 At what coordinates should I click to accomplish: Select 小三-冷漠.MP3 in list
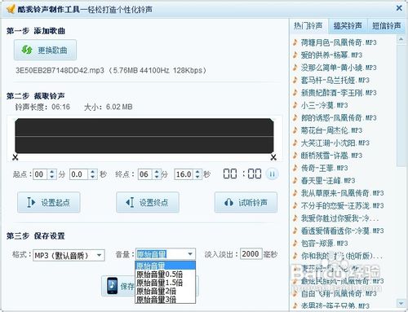(325, 105)
